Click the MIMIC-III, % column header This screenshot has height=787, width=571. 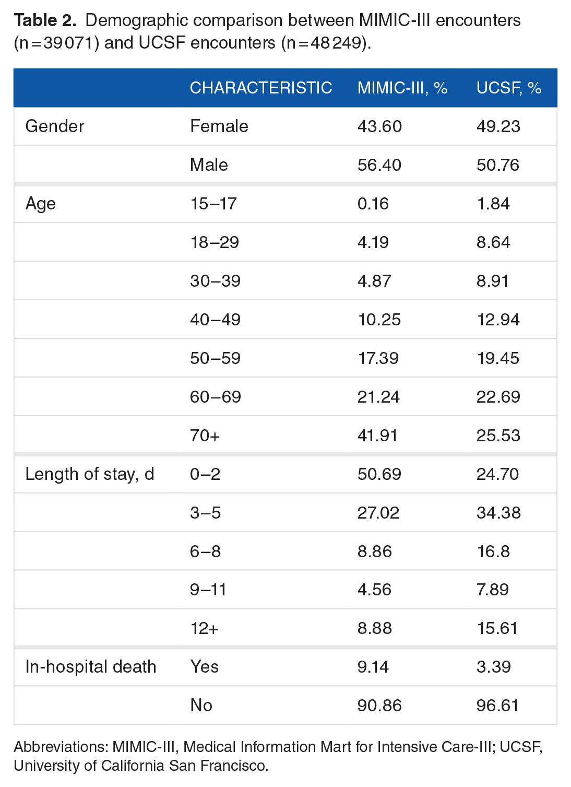[x=402, y=88]
